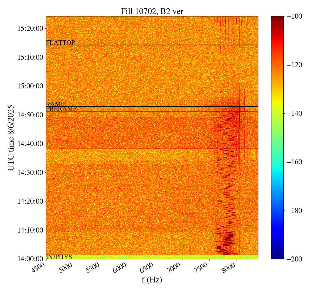Click the 'f (Hz)' x-axis label
This screenshot has height=292, width=319.
click(152, 280)
